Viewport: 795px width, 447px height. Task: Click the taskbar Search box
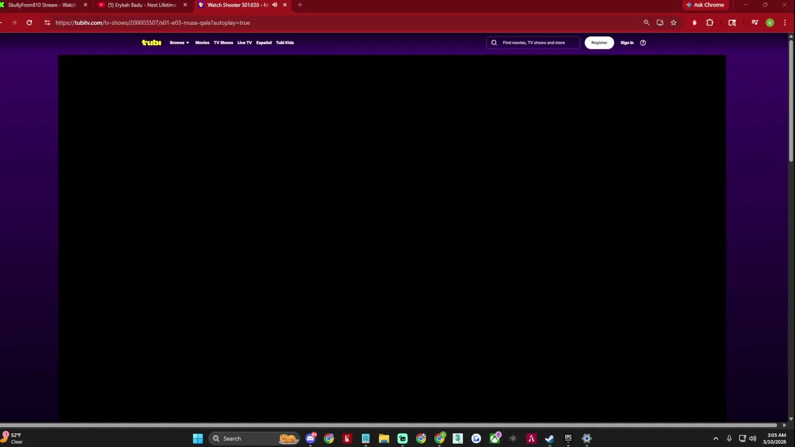tap(255, 439)
